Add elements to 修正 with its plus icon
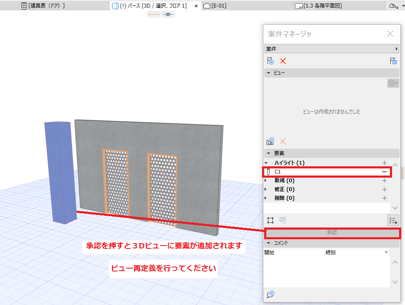 coord(385,189)
